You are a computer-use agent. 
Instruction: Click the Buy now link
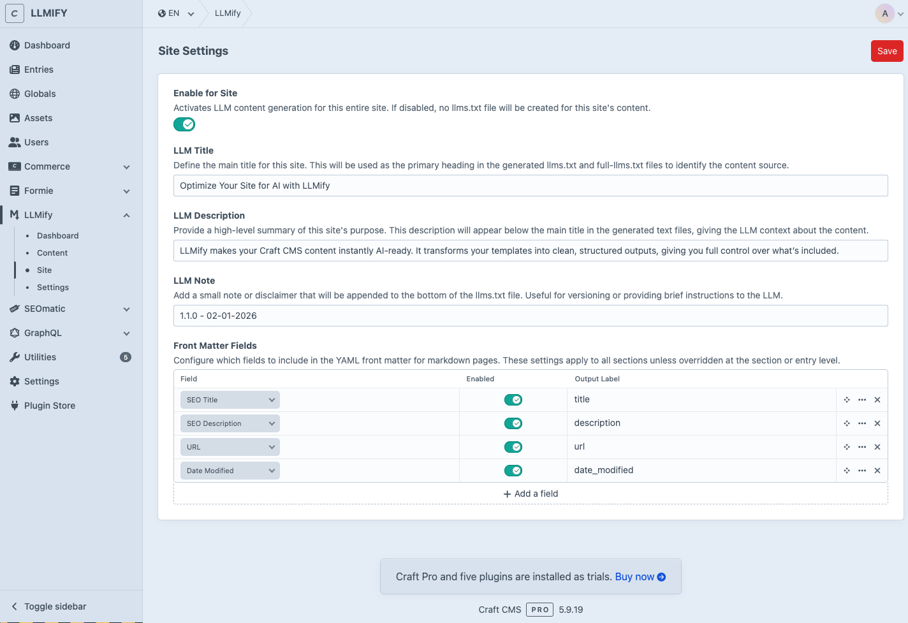click(x=635, y=576)
